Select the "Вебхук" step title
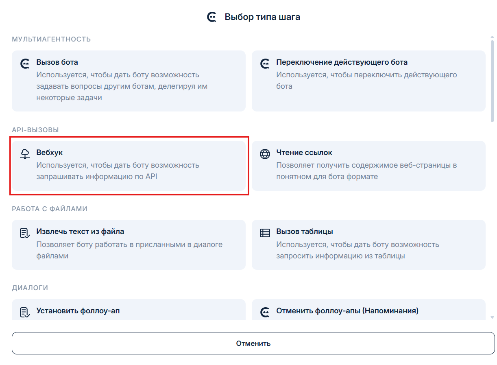This screenshot has height=365, width=497. [50, 153]
